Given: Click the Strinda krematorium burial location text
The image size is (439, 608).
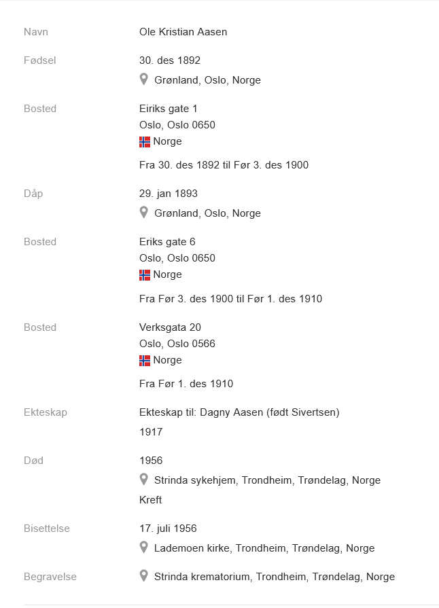Looking at the screenshot, I should (274, 577).
